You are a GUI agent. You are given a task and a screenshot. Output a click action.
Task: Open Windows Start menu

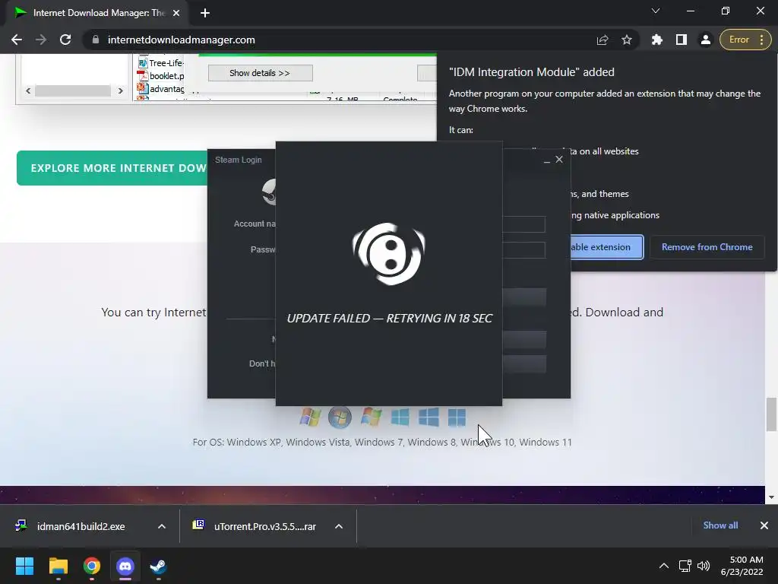[24, 566]
